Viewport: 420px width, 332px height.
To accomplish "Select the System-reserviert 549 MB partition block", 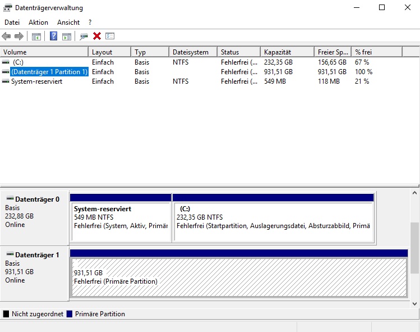I will tap(121, 219).
